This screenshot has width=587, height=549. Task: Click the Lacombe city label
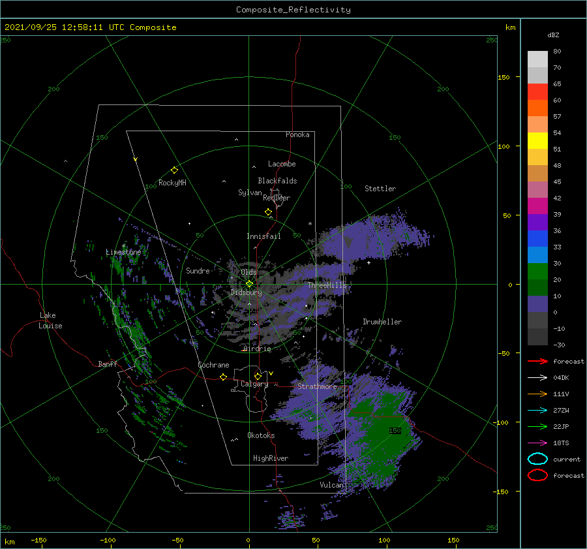(x=282, y=164)
